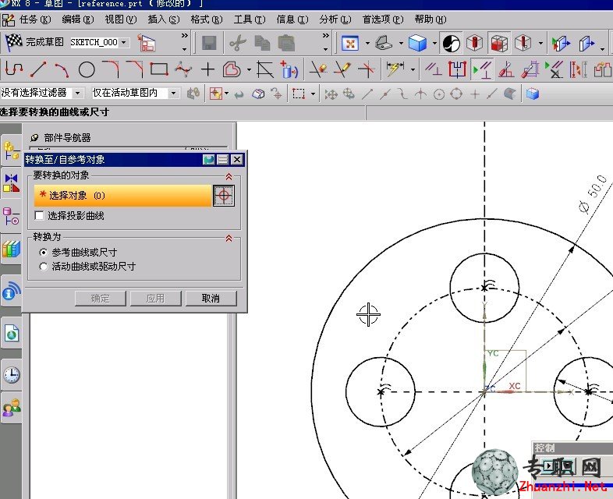The width and height of the screenshot is (613, 499).
Task: Open the History clock sidebar icon
Action: pyautogui.click(x=12, y=375)
